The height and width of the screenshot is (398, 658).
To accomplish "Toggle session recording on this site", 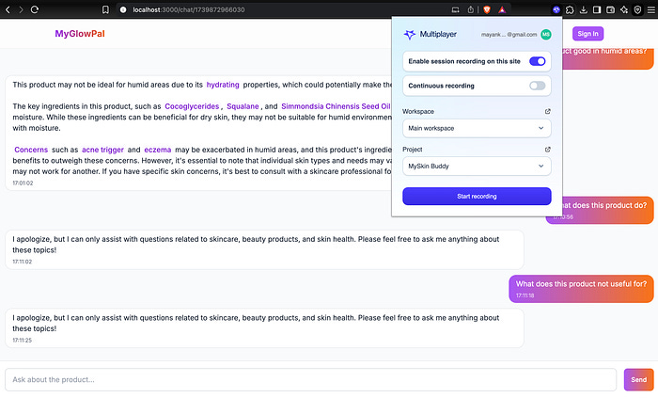I will pos(537,61).
